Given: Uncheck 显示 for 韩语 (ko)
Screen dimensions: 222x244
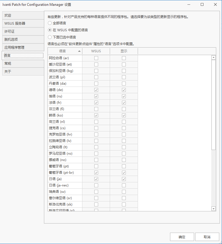Looking at the screenshot, I should [124, 115].
